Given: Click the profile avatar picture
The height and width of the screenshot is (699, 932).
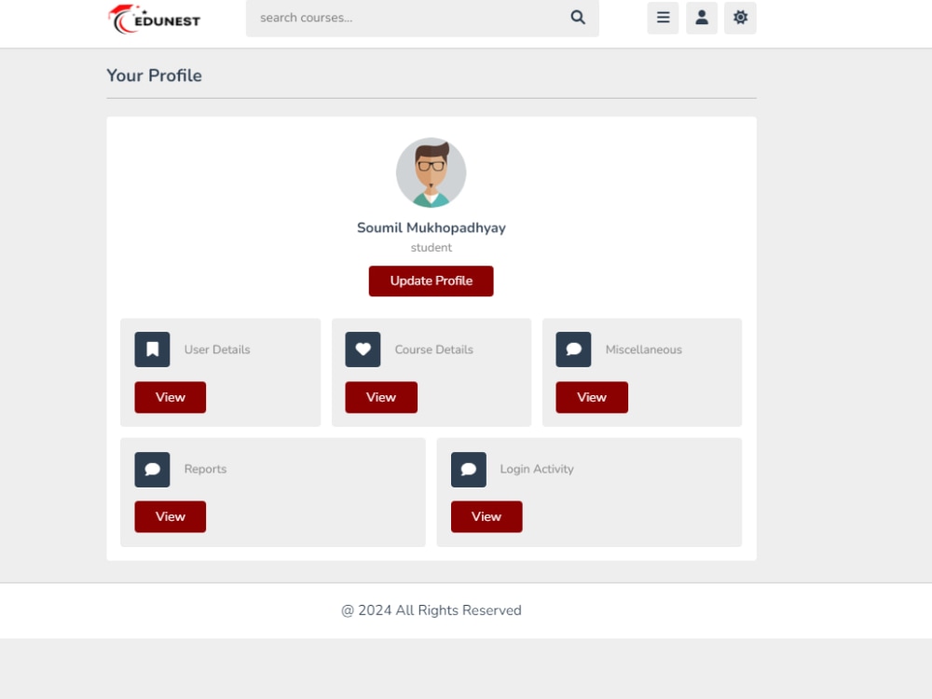Looking at the screenshot, I should (x=431, y=173).
